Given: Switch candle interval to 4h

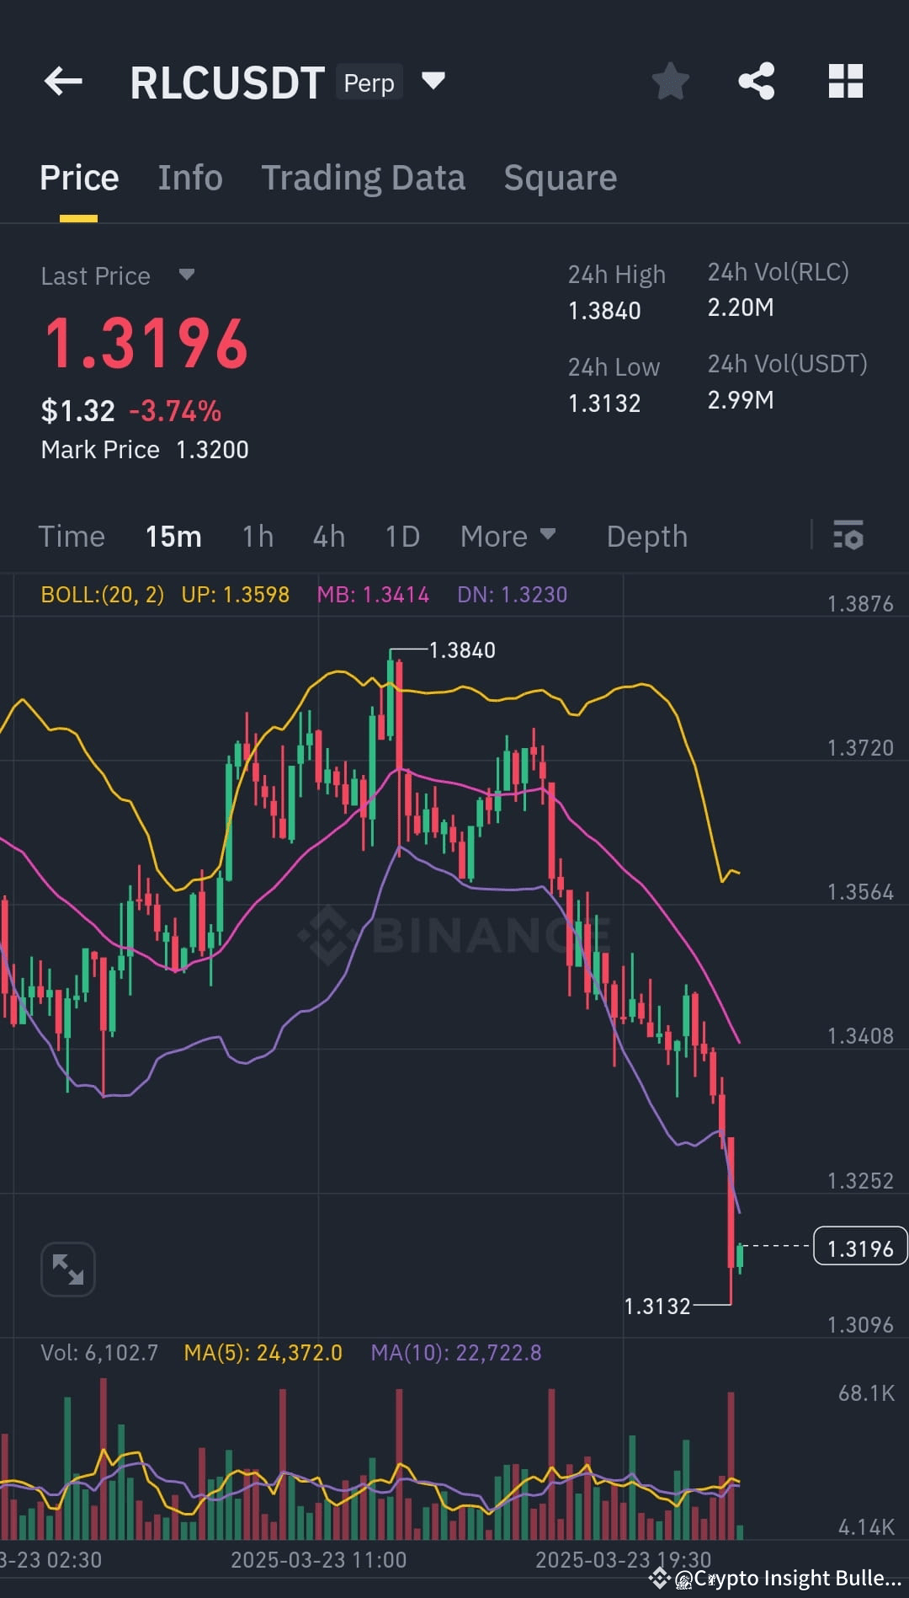Looking at the screenshot, I should (x=328, y=536).
